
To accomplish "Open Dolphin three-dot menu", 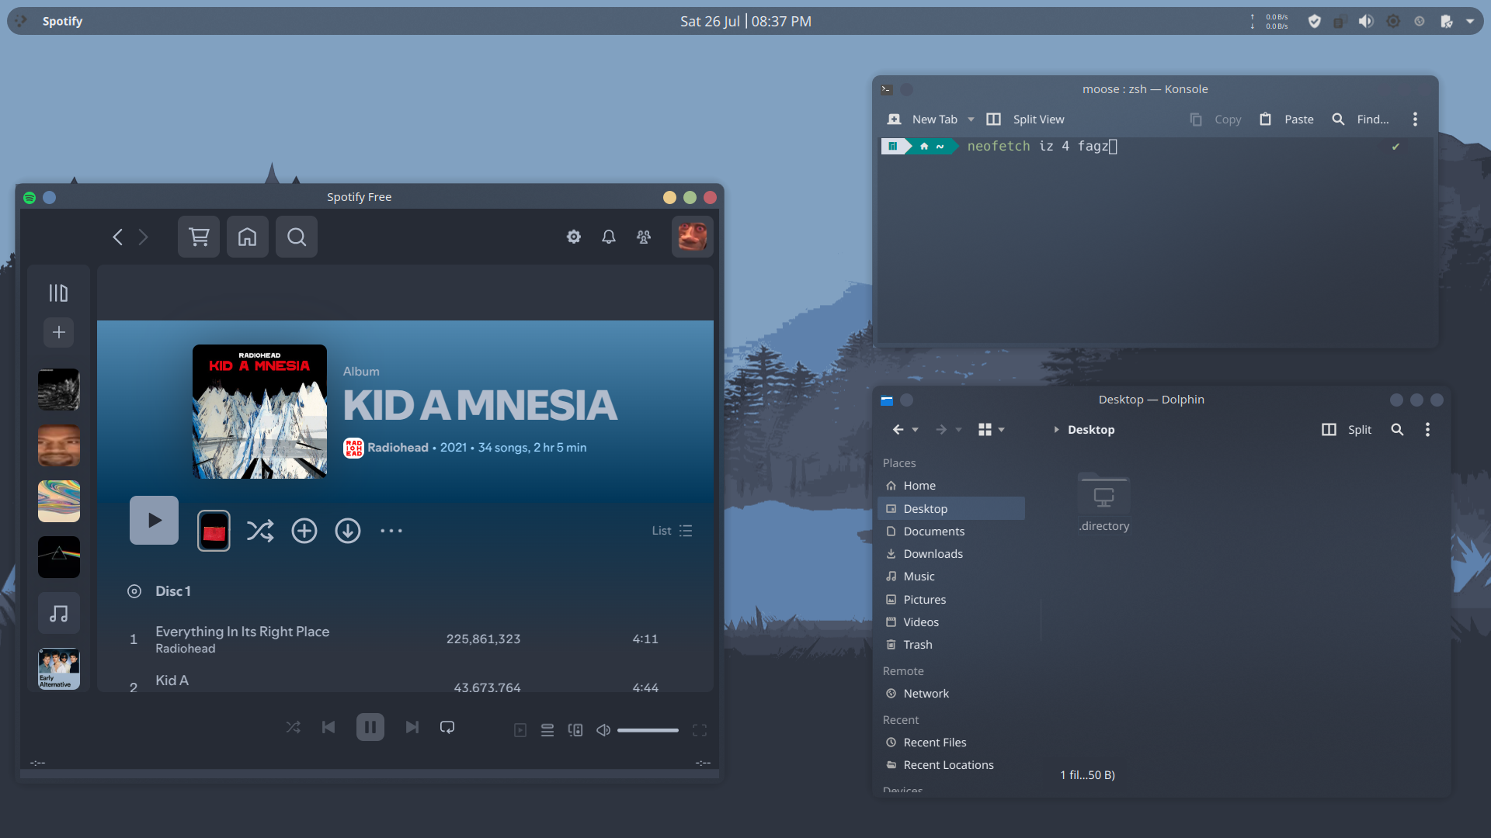I will 1427,430.
